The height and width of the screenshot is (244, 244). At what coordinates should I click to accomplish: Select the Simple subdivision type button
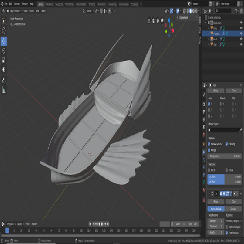click(x=234, y=209)
